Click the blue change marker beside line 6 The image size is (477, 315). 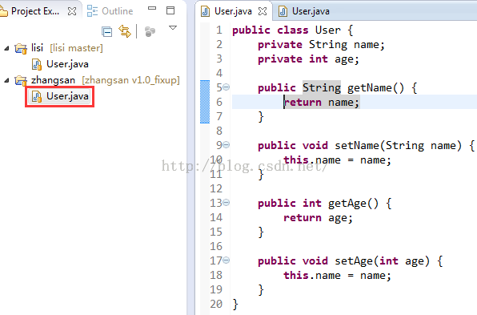pyautogui.click(x=205, y=102)
